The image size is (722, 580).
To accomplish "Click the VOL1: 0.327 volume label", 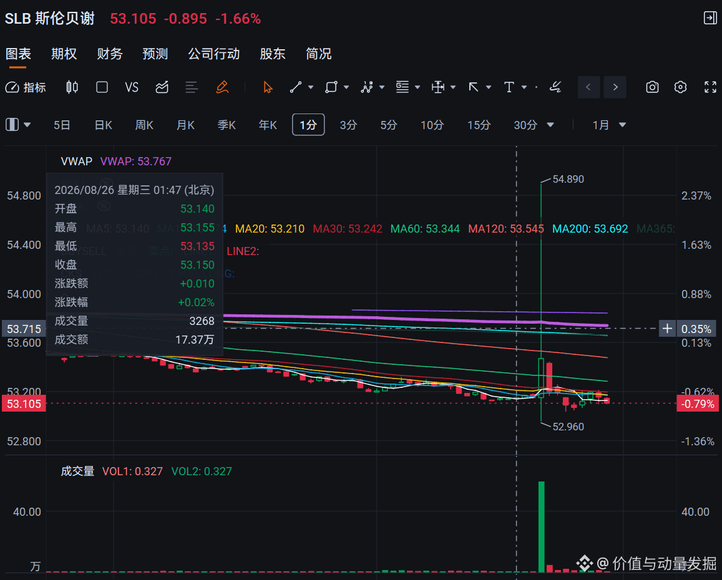I will click(133, 471).
